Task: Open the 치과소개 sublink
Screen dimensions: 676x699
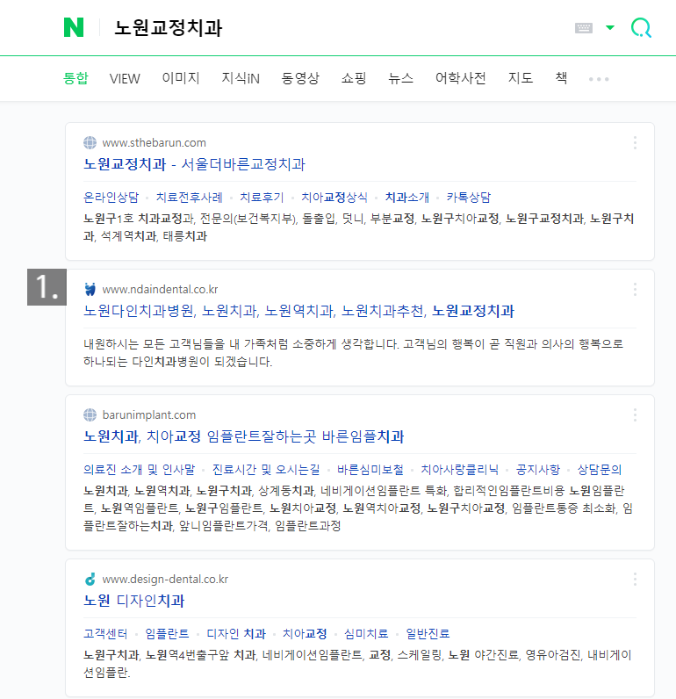Action: (407, 198)
